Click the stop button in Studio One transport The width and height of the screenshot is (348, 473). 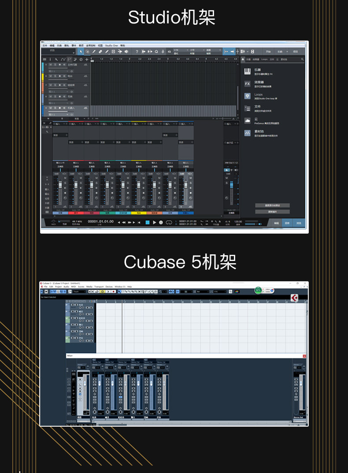[148, 222]
